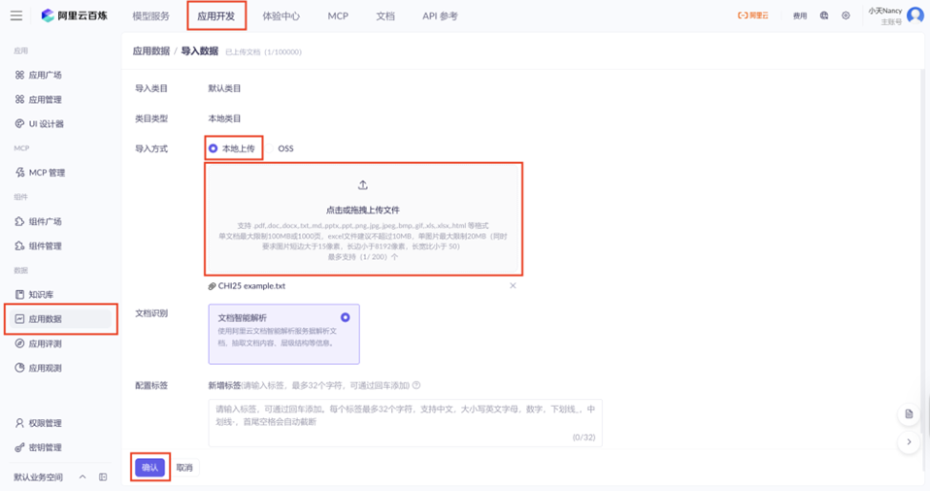930x491 pixels.
Task: Open the API 参考 tab
Action: (x=440, y=16)
